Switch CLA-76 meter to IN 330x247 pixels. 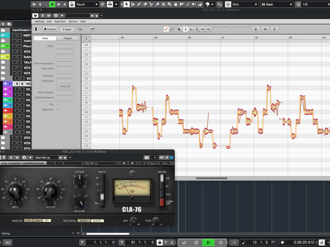162,186
